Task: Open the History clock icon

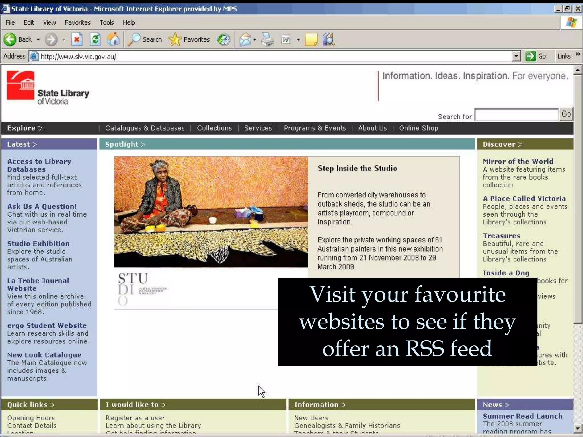Action: pyautogui.click(x=223, y=39)
